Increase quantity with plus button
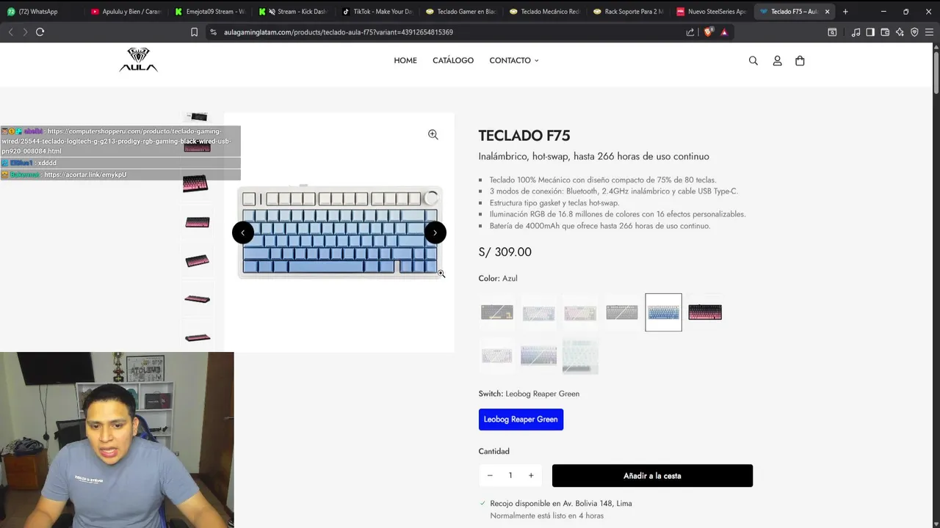Image resolution: width=940 pixels, height=528 pixels. (531, 475)
